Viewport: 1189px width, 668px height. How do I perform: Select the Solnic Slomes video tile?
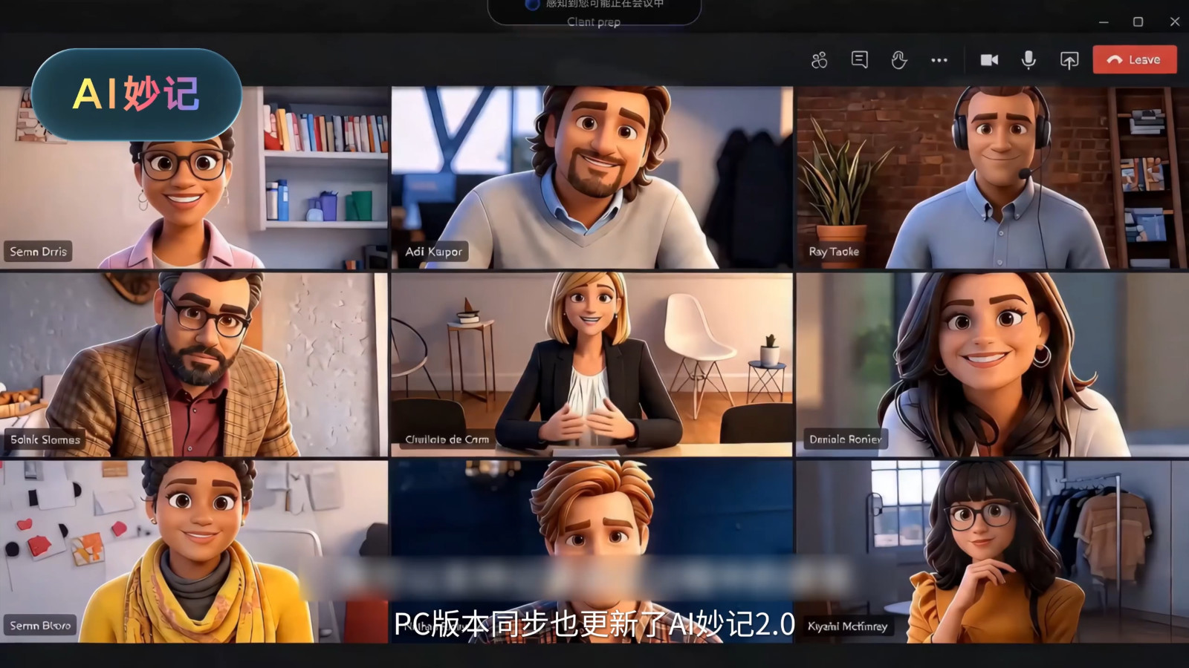pos(193,364)
